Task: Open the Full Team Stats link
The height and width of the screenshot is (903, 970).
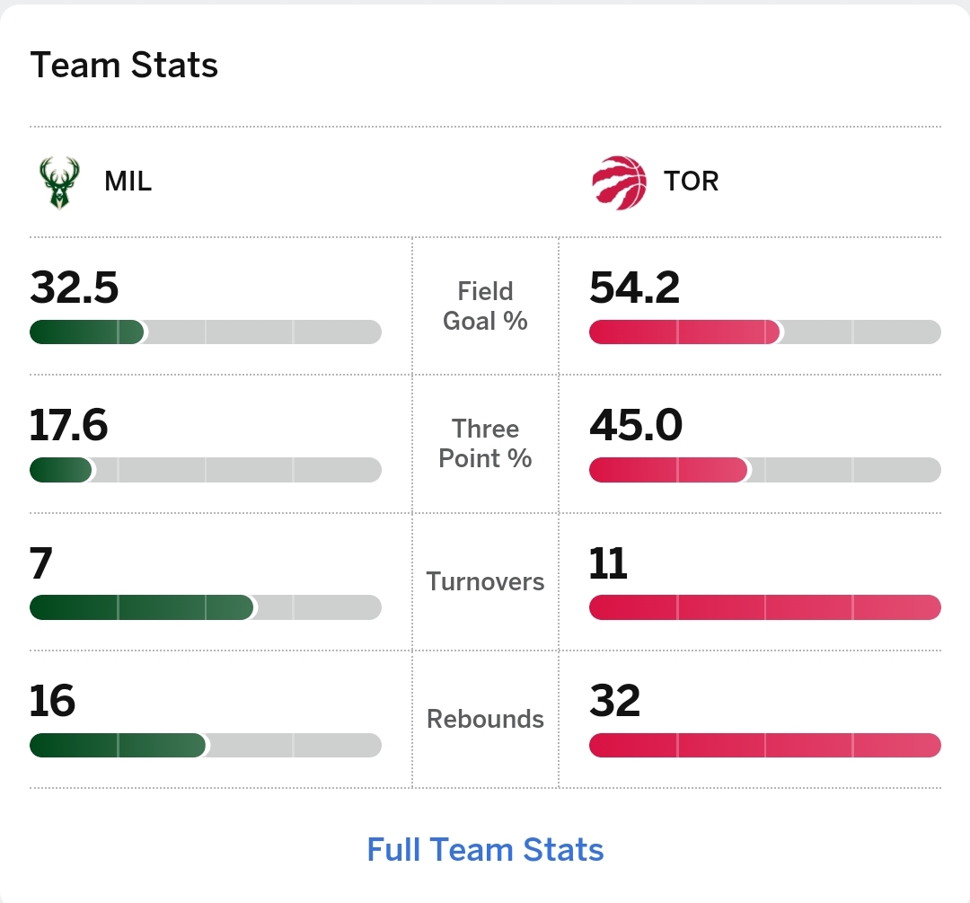Action: (485, 849)
